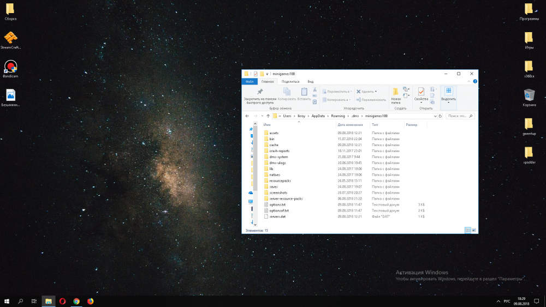This screenshot has height=307, width=546.
Task: Open Opera from the taskbar
Action: click(62, 301)
